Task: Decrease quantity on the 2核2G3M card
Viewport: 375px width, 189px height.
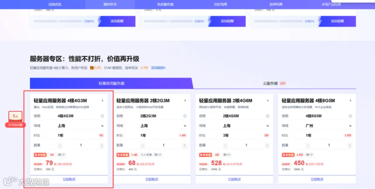Action: point(143,145)
